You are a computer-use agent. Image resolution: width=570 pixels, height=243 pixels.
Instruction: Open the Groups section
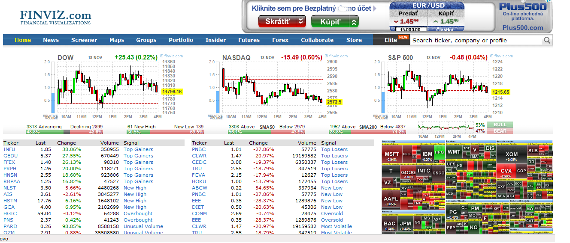tap(146, 40)
